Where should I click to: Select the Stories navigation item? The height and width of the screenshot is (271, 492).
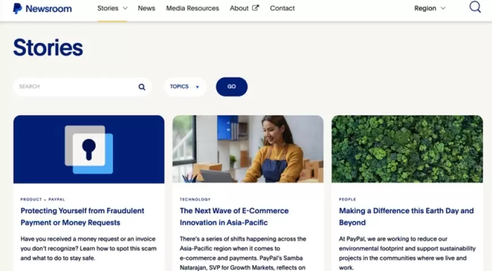tap(107, 8)
